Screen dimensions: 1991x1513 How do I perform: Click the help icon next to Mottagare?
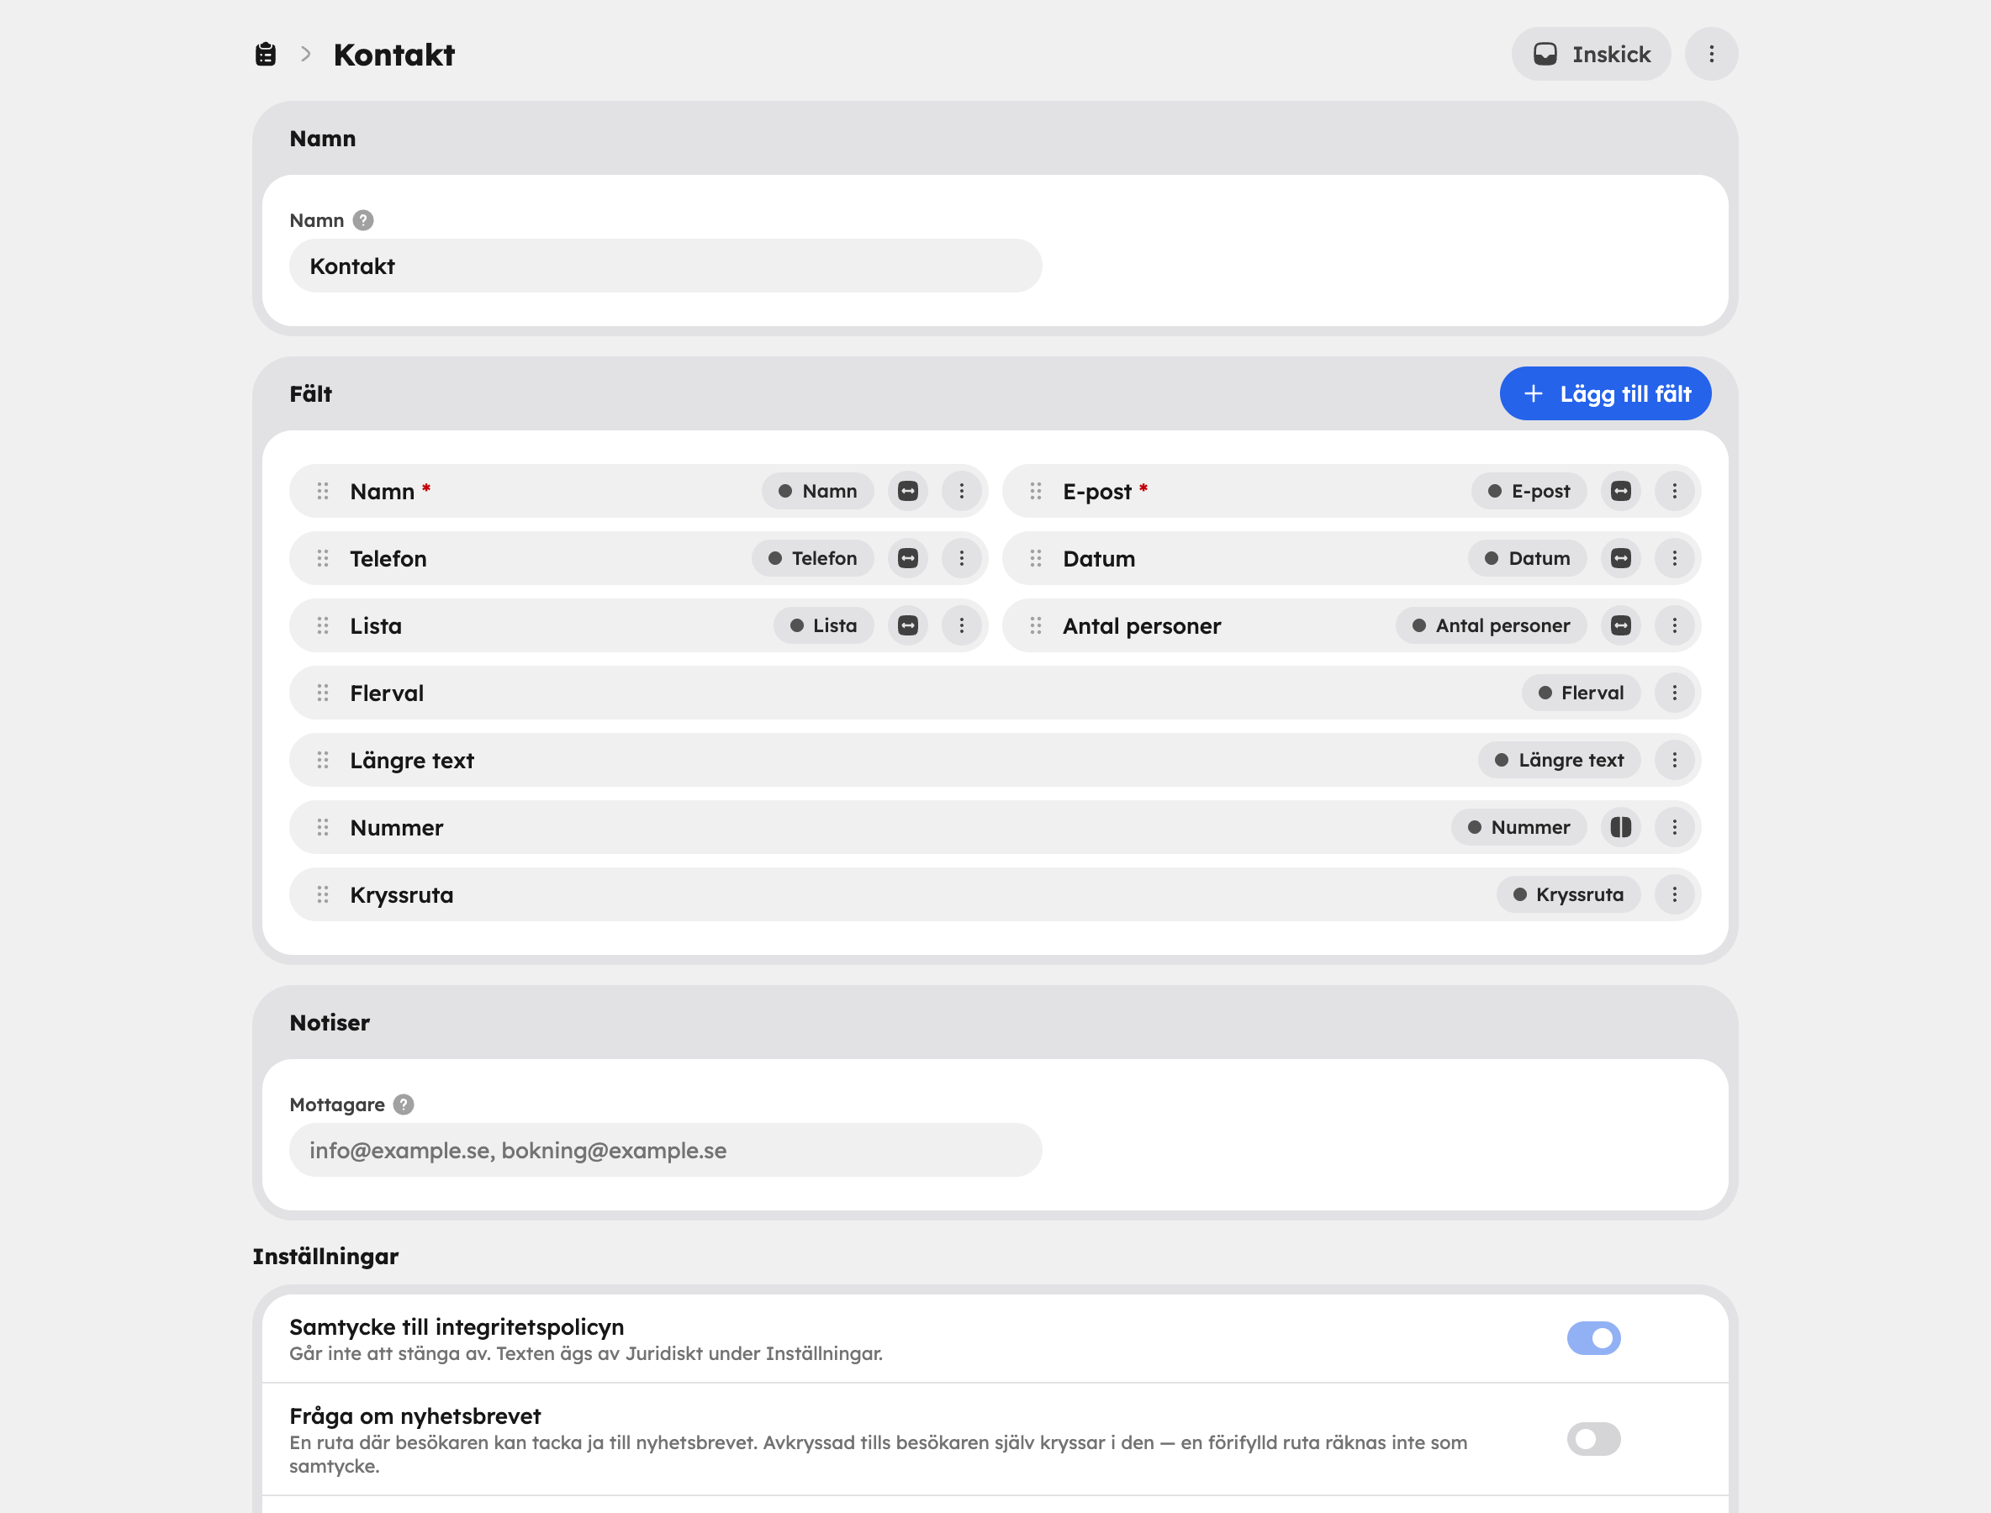coord(404,1104)
